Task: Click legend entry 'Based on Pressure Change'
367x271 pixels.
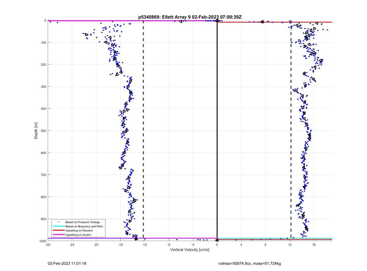Action: (x=83, y=222)
